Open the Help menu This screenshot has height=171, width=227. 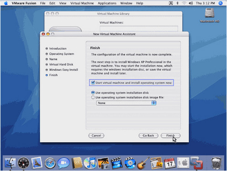(x=139, y=3)
